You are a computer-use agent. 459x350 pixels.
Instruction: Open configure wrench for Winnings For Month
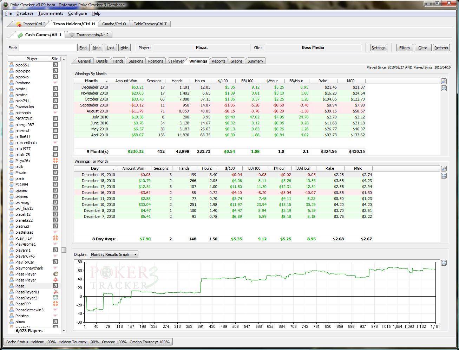coord(444,169)
